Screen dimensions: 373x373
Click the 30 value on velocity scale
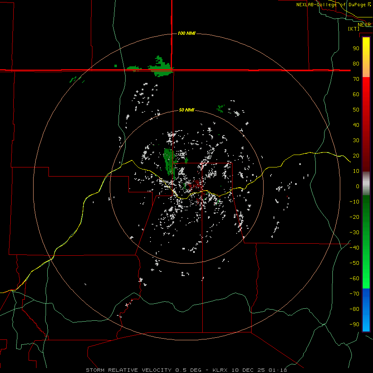coord(356,140)
